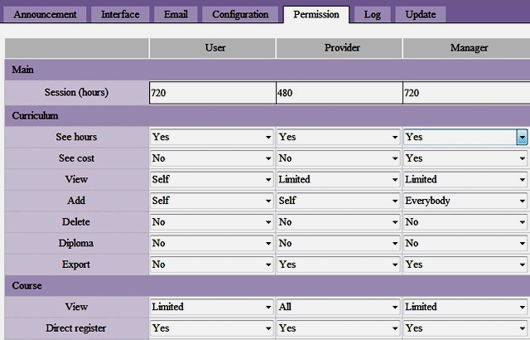This screenshot has height=340, width=530.
Task: Switch to the Announcement tab
Action: pyautogui.click(x=46, y=14)
